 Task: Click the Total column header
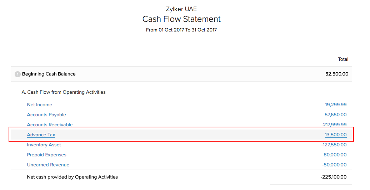point(343,59)
